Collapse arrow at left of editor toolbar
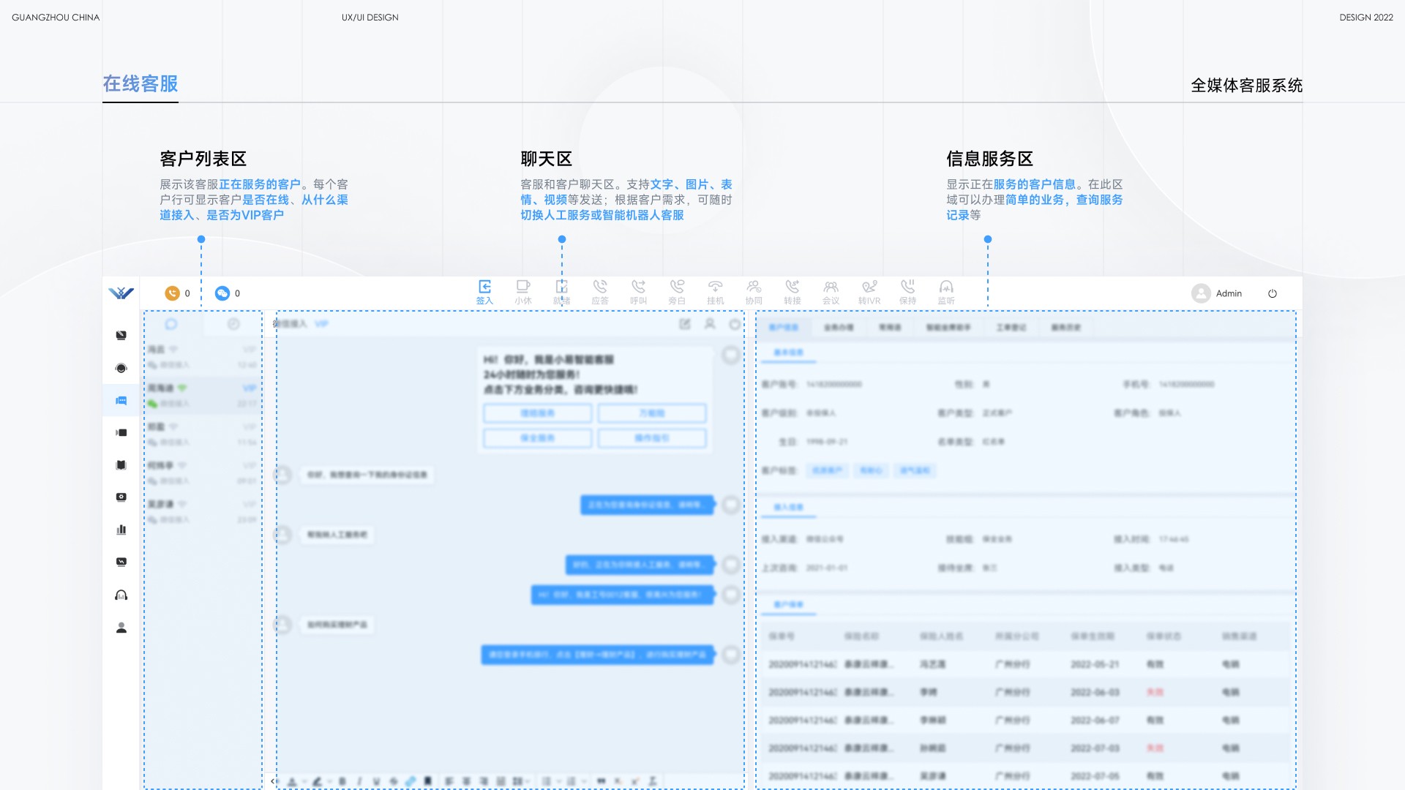Screen dimensions: 1405x790 point(274,781)
